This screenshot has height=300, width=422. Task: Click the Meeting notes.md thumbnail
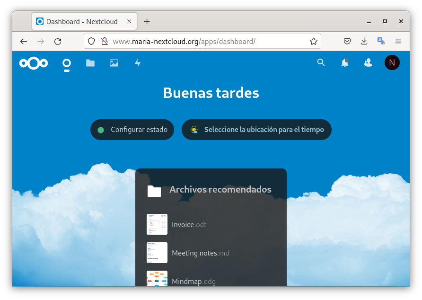point(157,253)
